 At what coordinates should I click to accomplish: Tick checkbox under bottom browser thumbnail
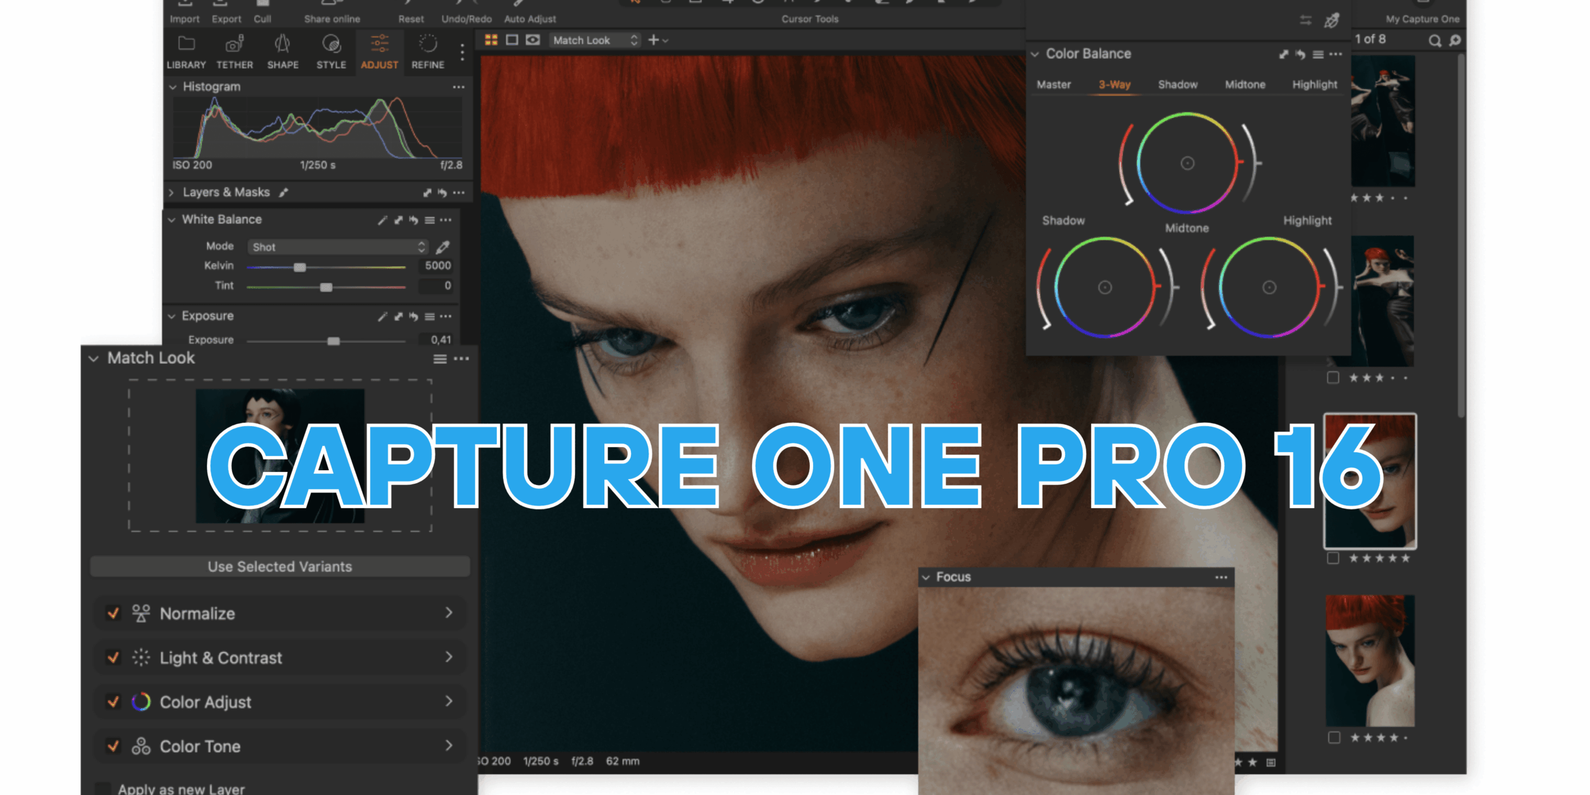pyautogui.click(x=1334, y=738)
